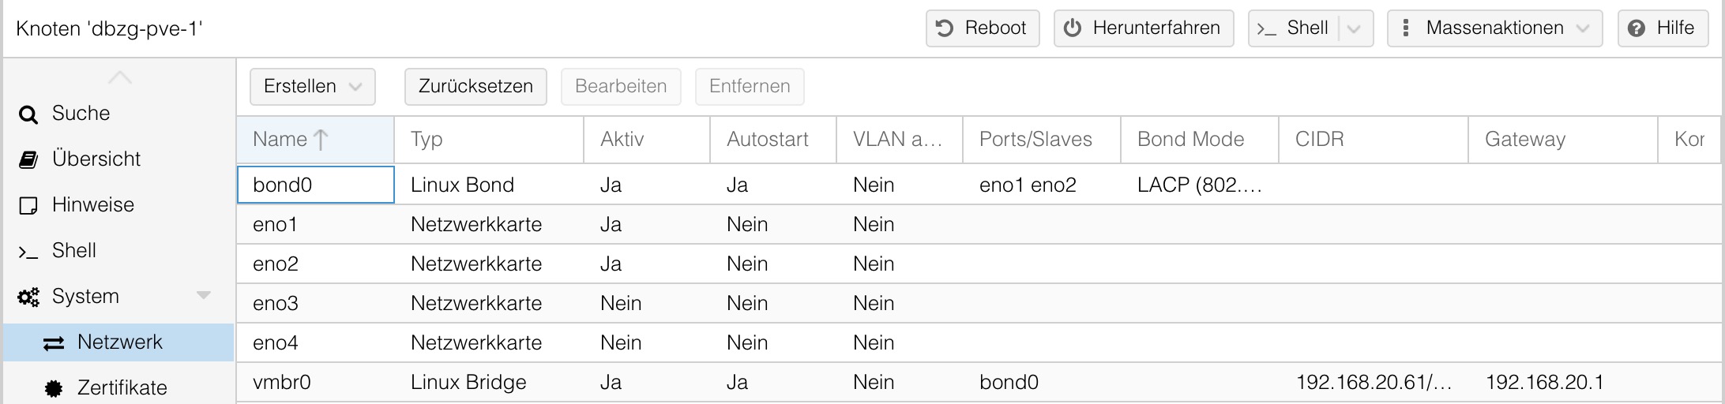
Task: Click the Suche magnifier icon
Action: coord(28,115)
